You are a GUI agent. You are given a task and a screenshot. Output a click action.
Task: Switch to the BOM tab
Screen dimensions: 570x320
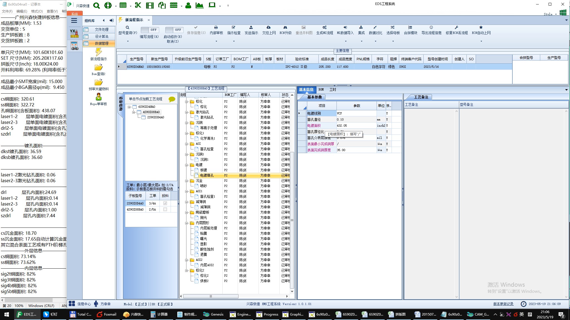pyautogui.click(x=321, y=90)
